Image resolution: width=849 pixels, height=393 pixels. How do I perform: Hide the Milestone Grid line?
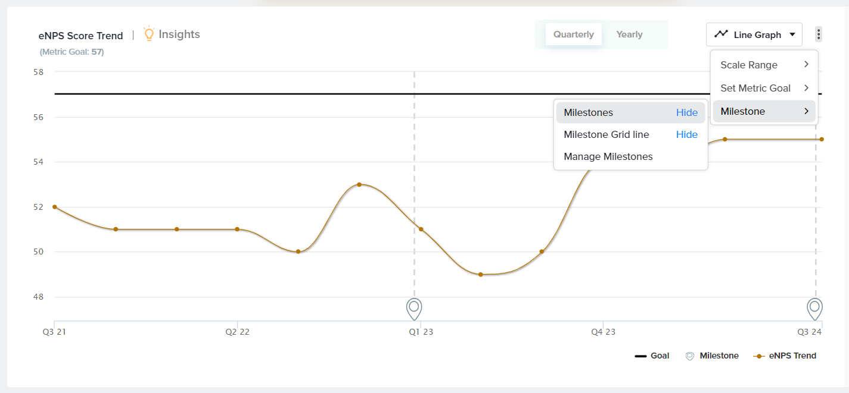[x=686, y=134]
